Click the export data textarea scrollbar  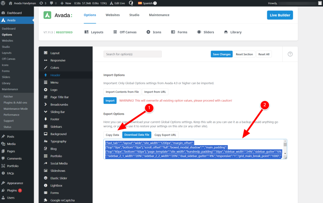click(285, 147)
